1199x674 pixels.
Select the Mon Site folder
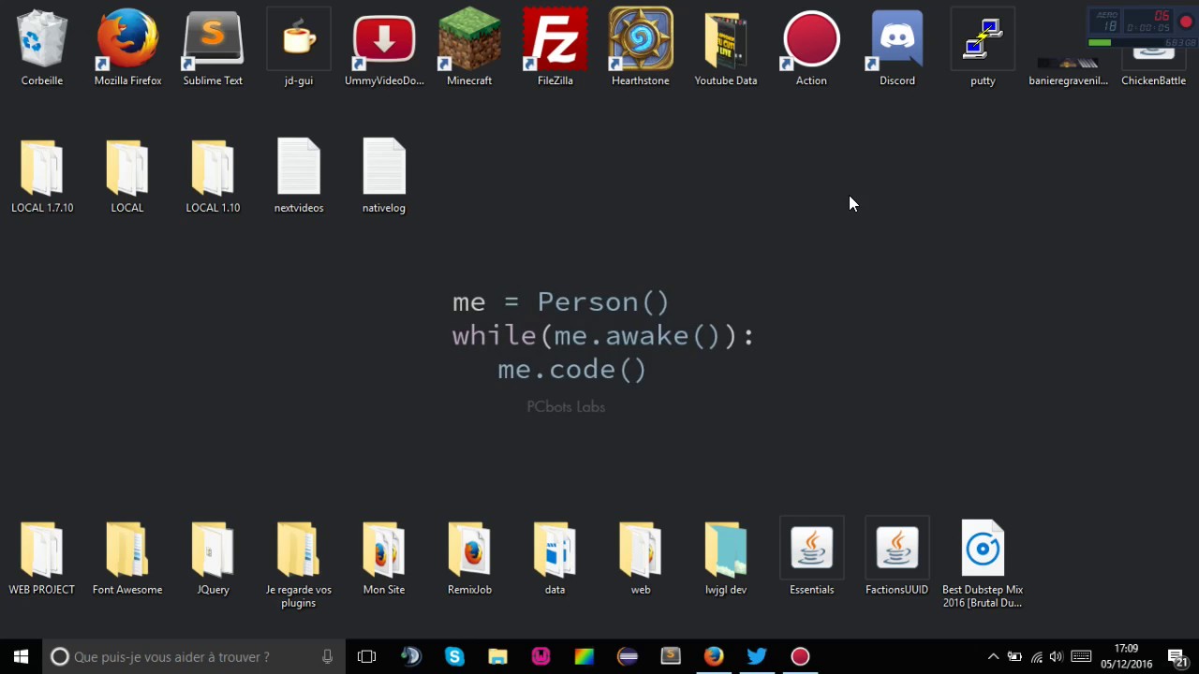(384, 558)
